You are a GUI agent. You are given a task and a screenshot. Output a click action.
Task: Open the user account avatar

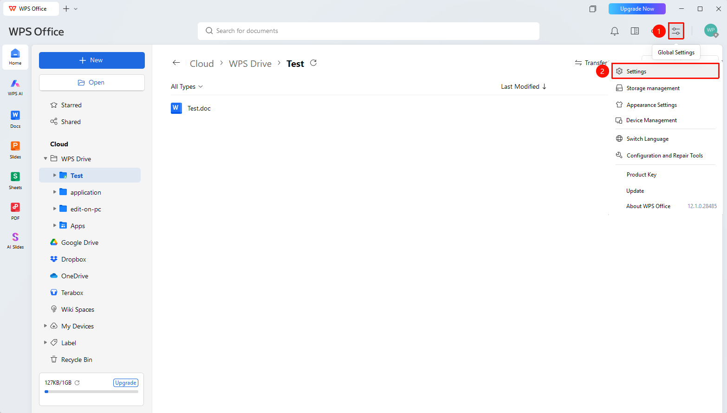coord(711,31)
